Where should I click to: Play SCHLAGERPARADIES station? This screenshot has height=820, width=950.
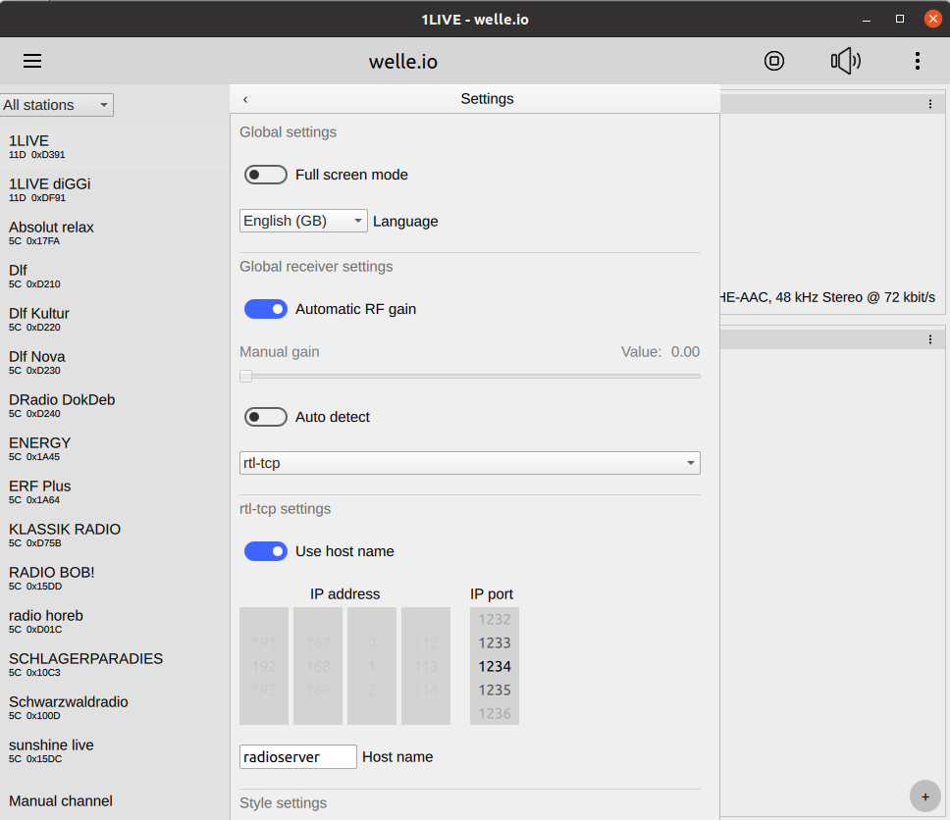115,665
